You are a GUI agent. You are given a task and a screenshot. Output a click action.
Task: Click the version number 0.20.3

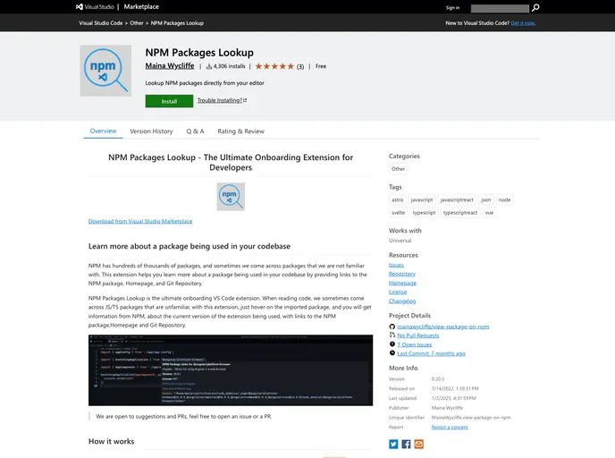click(x=438, y=379)
